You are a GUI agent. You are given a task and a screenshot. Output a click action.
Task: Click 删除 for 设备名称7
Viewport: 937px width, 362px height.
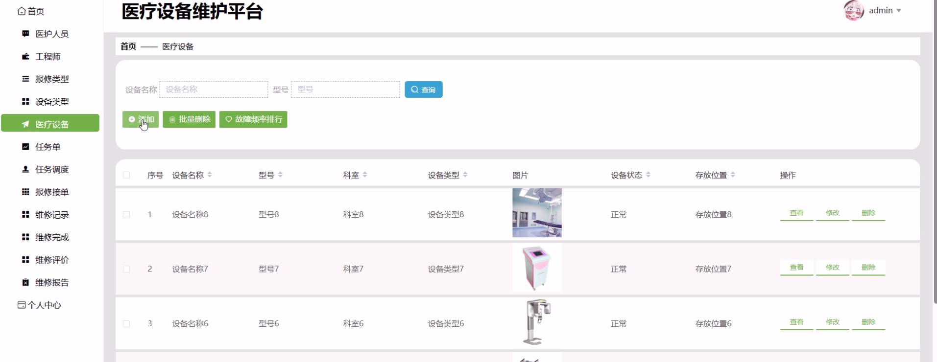pos(868,268)
